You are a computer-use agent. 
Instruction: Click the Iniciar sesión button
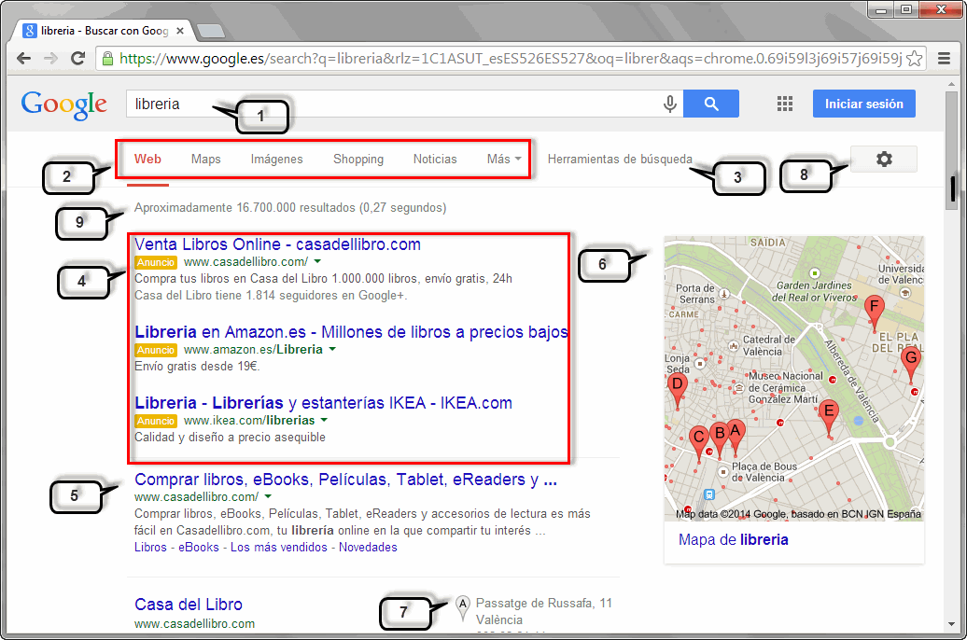(863, 104)
